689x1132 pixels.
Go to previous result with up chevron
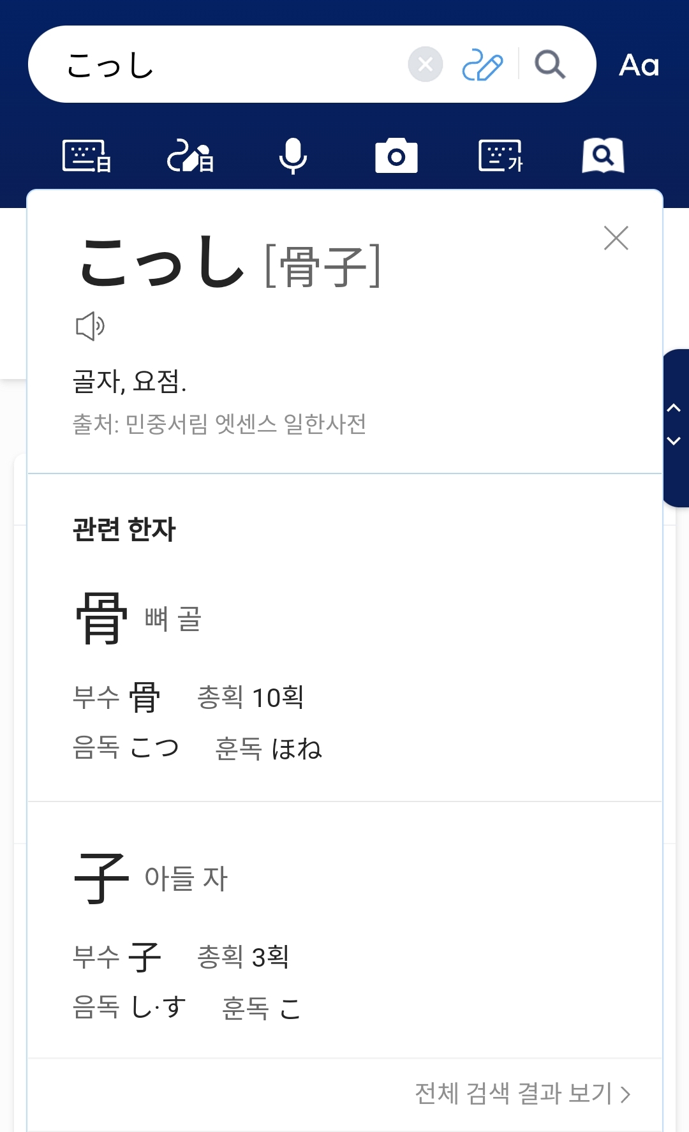pos(674,408)
